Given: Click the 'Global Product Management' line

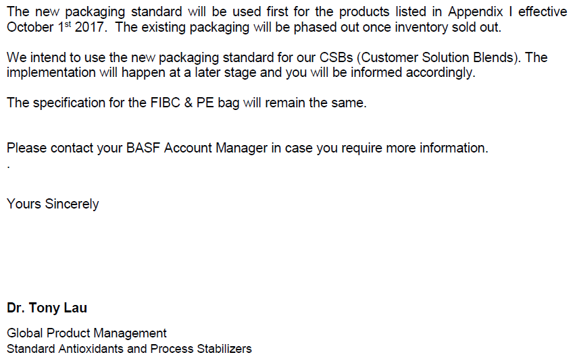Looking at the screenshot, I should 86,333.
